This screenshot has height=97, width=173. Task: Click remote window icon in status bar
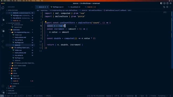coord(2,96)
